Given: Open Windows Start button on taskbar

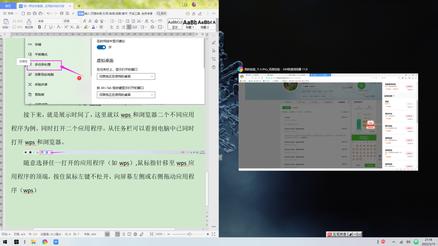Looking at the screenshot, I should (5, 242).
